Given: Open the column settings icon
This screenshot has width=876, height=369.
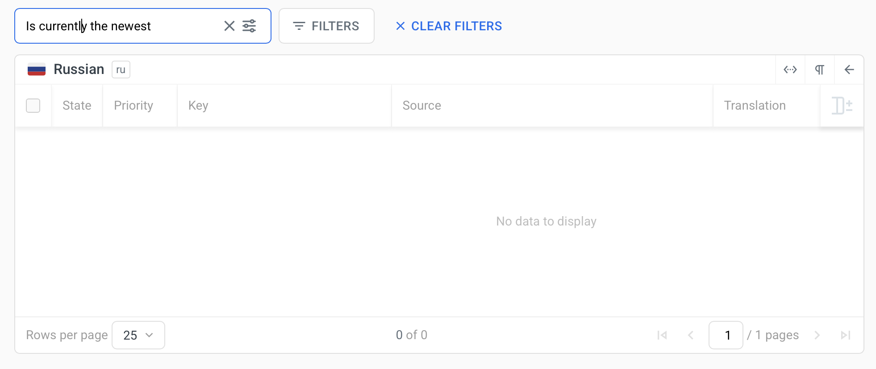Looking at the screenshot, I should tap(842, 106).
